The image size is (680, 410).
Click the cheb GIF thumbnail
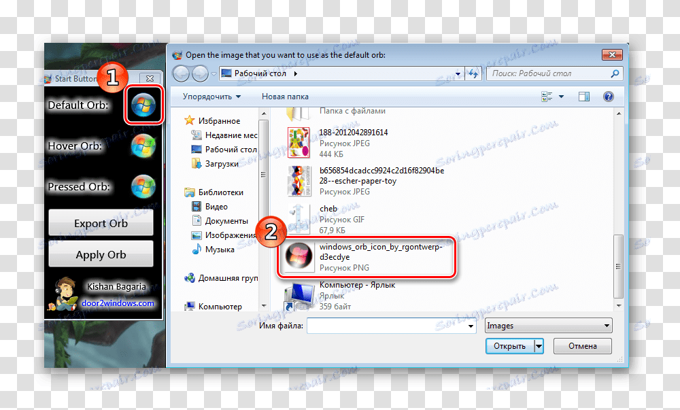(x=299, y=220)
